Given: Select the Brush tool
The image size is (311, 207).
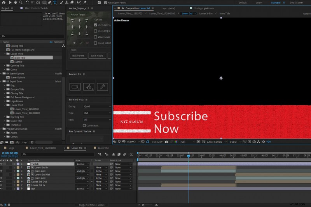Looking at the screenshot, I should pos(62,2).
